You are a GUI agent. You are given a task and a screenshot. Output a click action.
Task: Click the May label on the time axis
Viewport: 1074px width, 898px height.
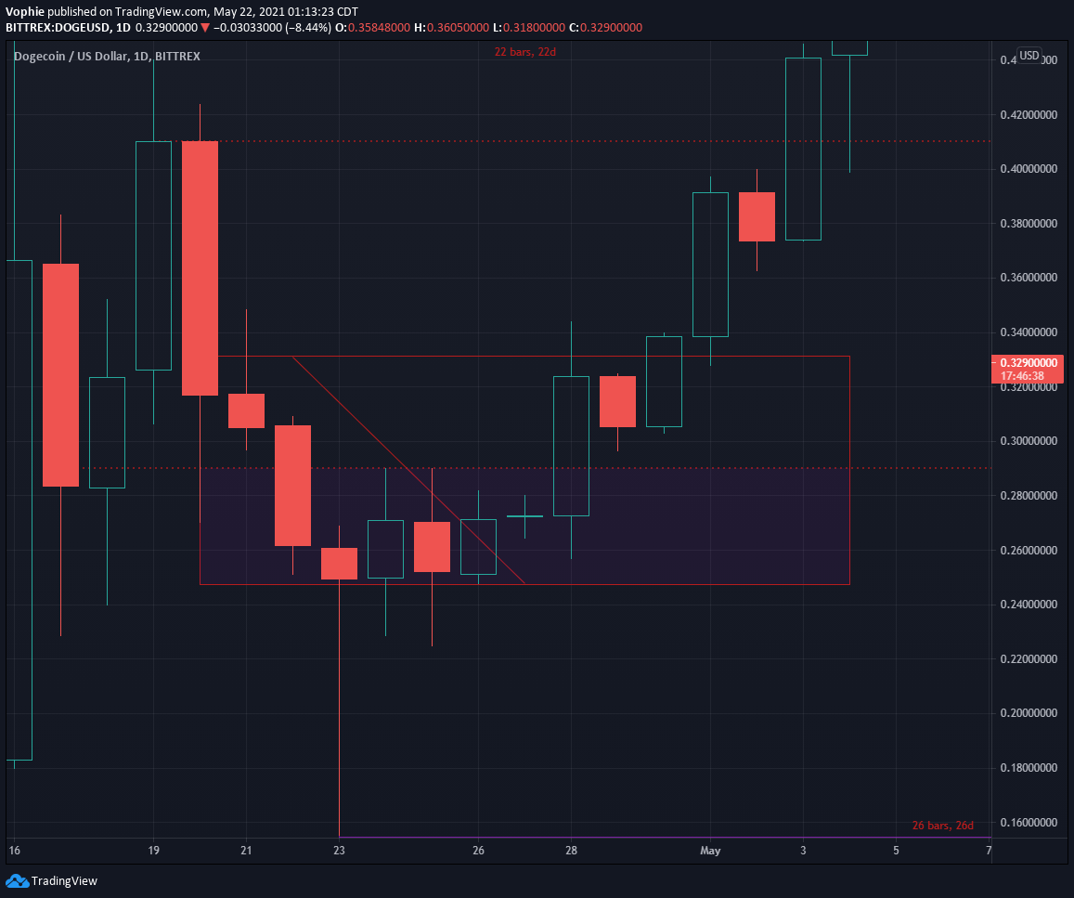pyautogui.click(x=710, y=851)
